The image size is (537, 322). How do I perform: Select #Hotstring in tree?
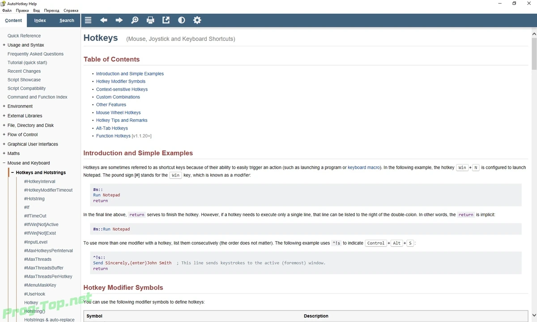[x=34, y=199]
